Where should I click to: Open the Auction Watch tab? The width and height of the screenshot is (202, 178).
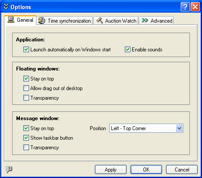point(116,20)
